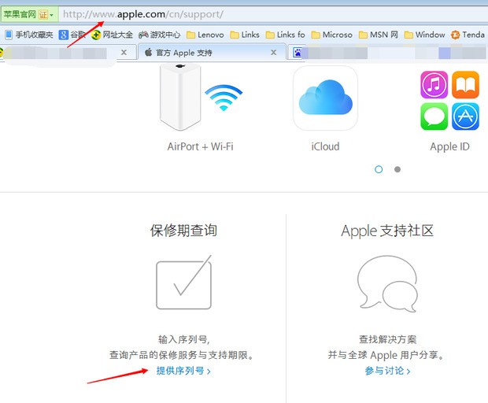The width and height of the screenshot is (488, 403).
Task: Click the Wi-Fi signal icon
Action: point(224,98)
